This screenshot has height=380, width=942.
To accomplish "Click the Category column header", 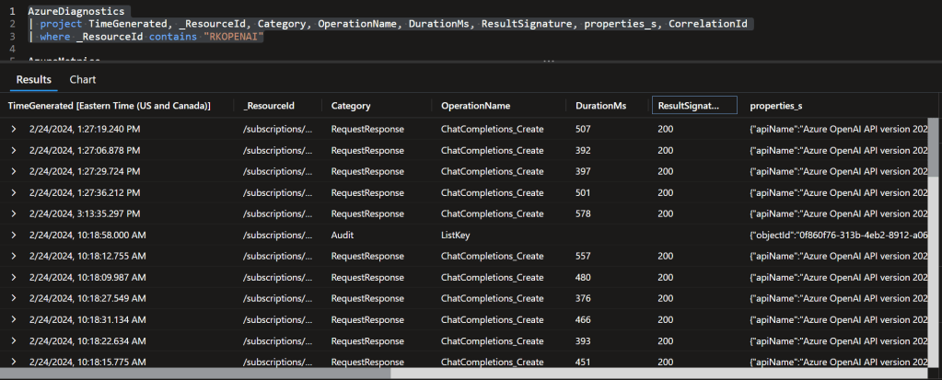I will (x=351, y=107).
